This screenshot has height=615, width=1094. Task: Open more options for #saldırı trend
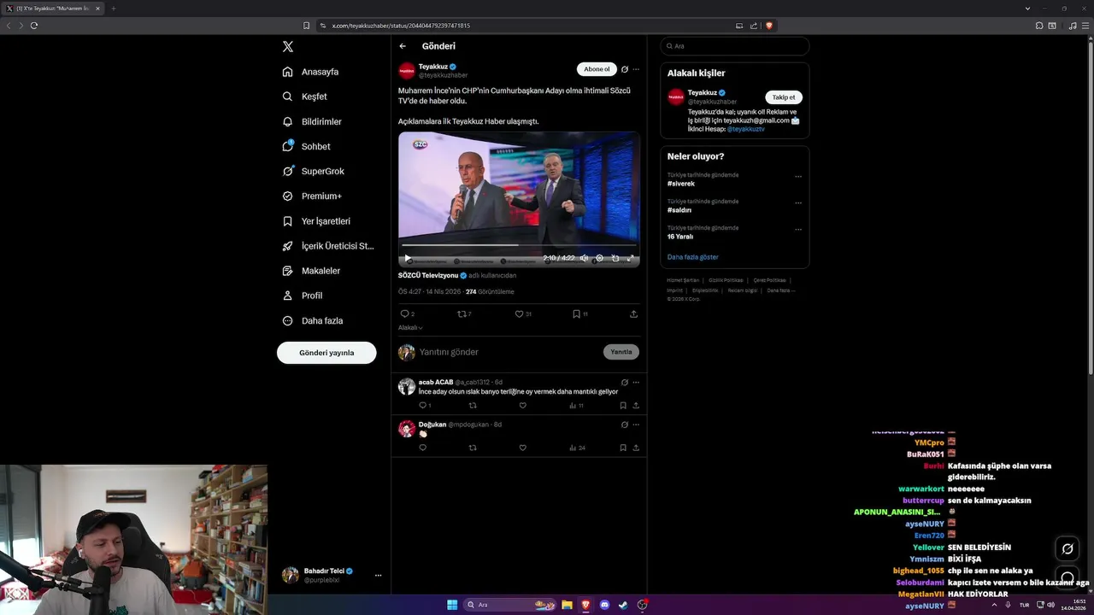798,203
